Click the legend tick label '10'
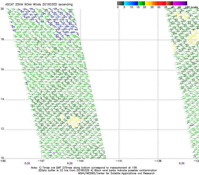Image resolution: width=199 pixels, height=175 pixels. [132, 7]
